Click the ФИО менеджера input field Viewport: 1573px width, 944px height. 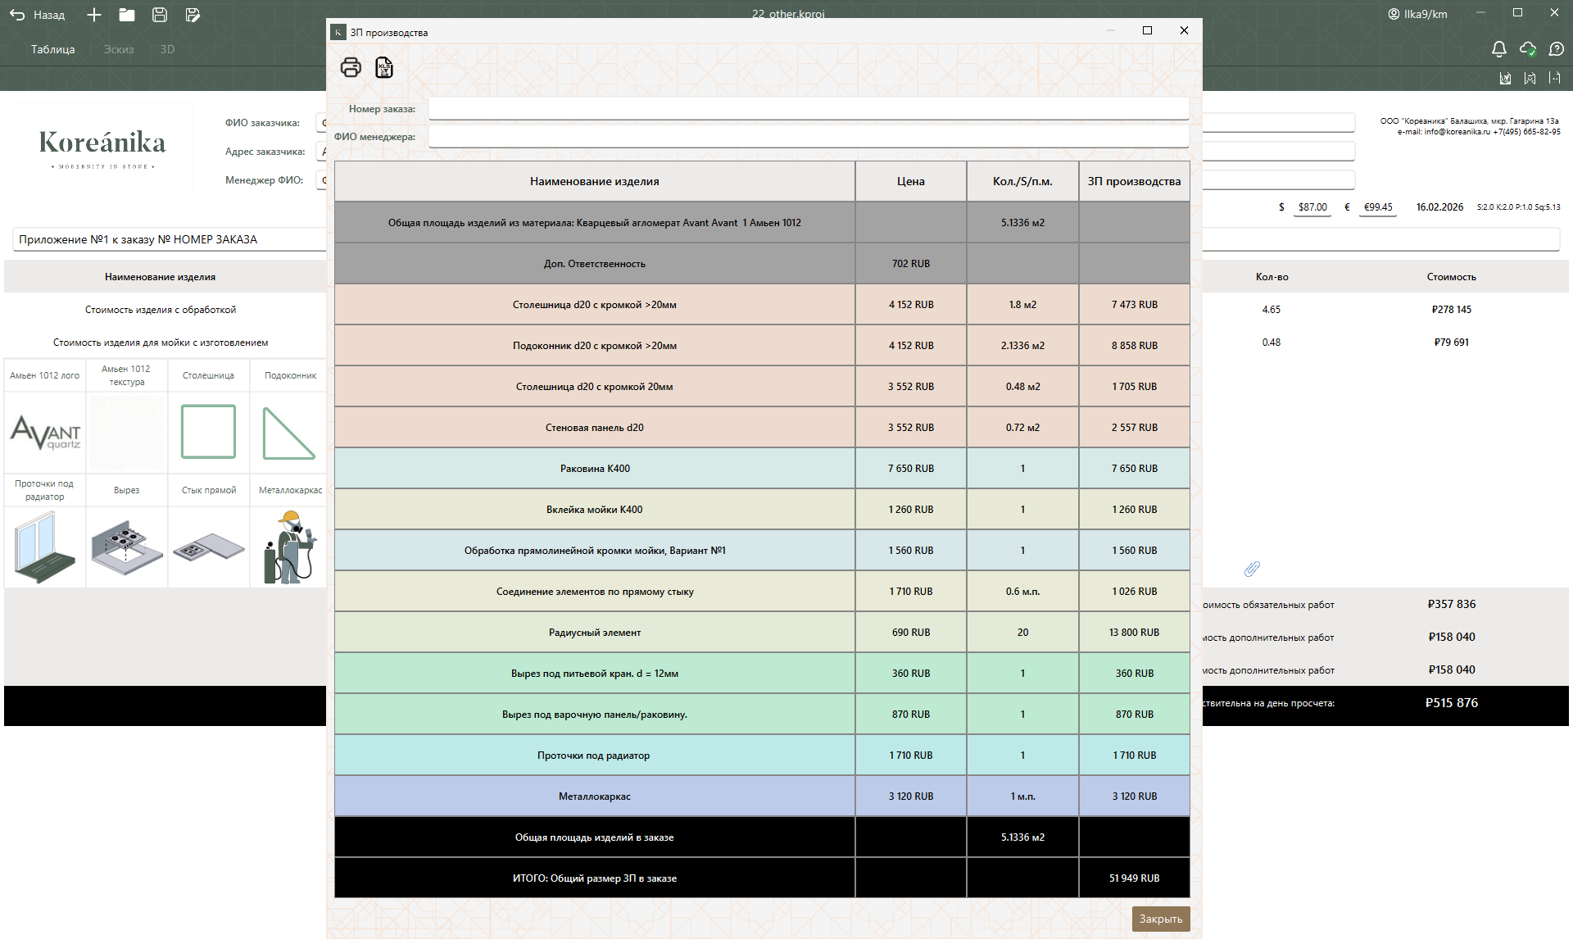(x=808, y=136)
